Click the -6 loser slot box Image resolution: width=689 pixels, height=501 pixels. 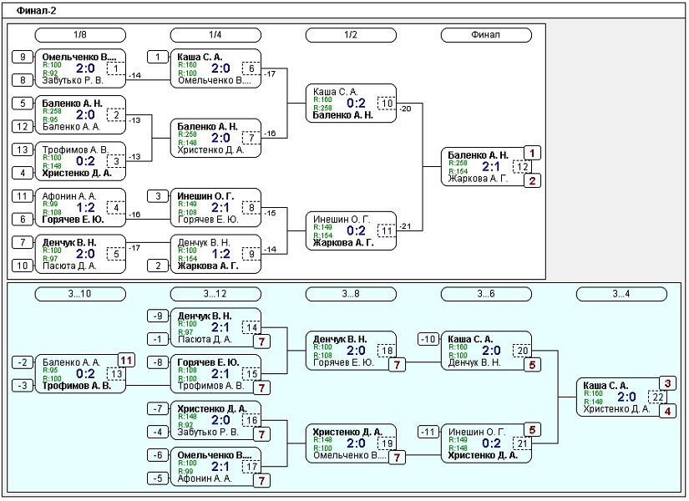pos(158,455)
